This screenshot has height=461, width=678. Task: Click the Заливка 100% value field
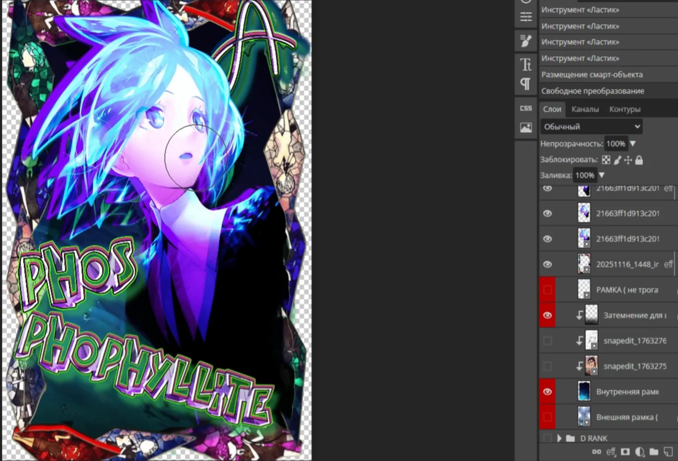(x=585, y=175)
